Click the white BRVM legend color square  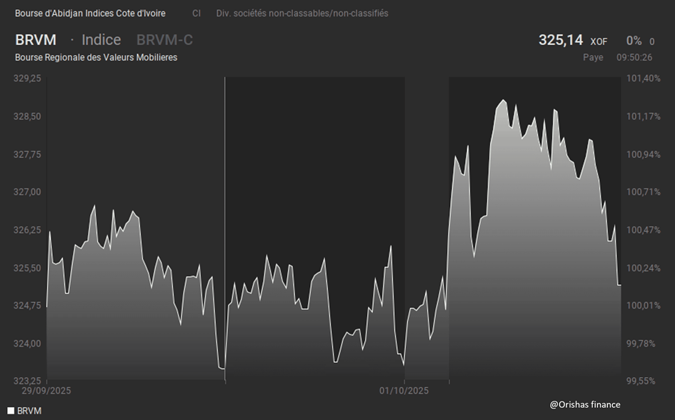11,411
